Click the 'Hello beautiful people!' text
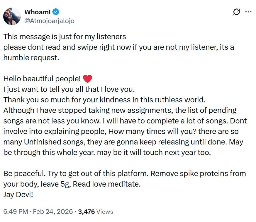The width and height of the screenshot is (256, 222). 42,79
